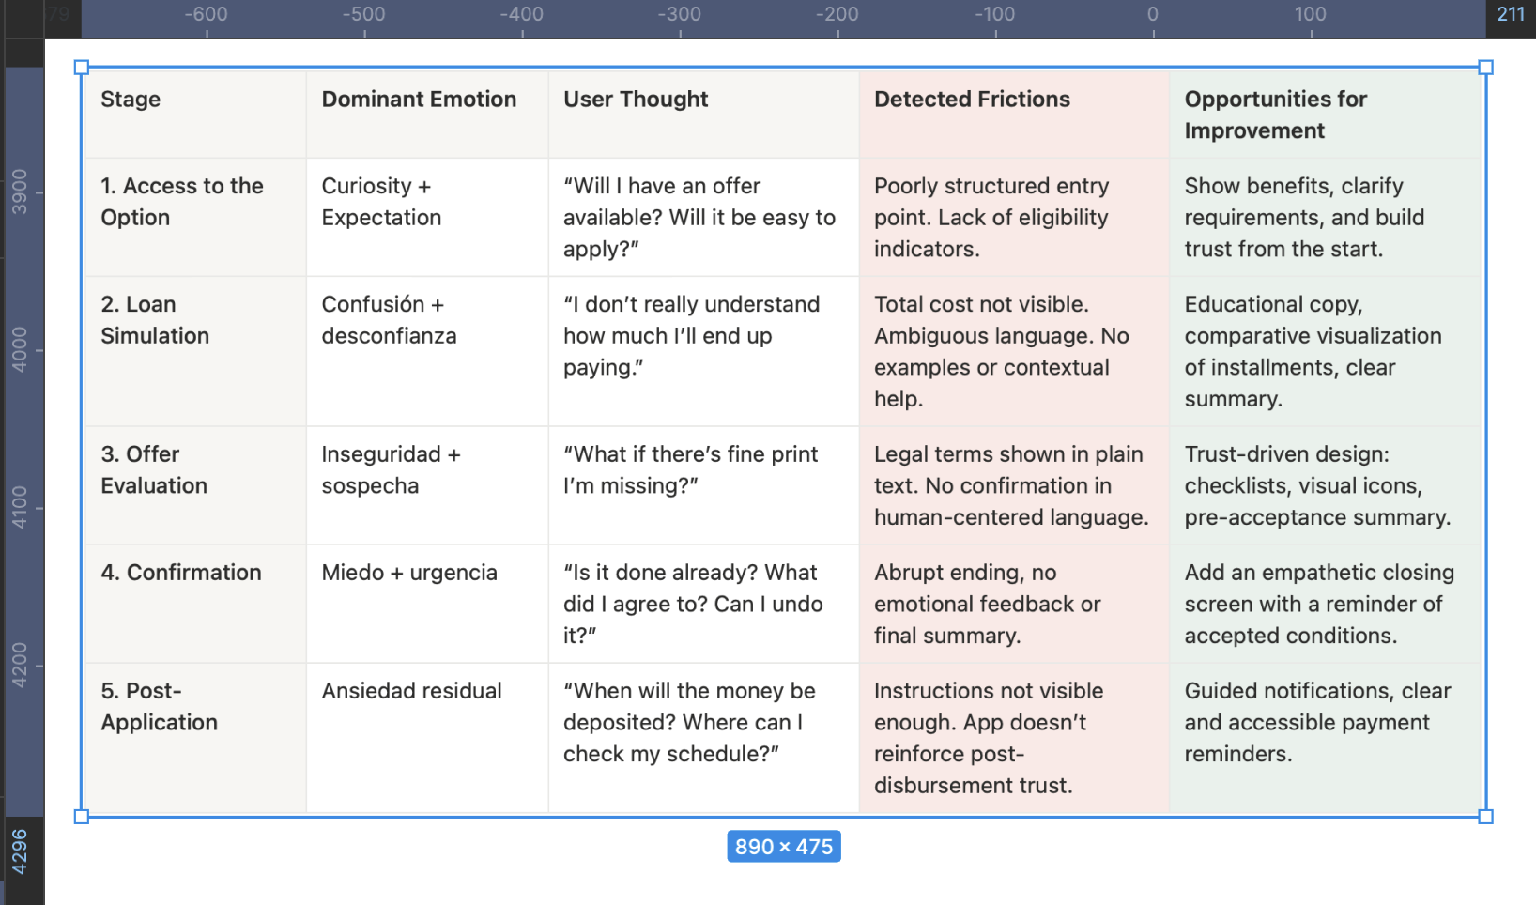Viewport: 1536px width, 905px height.
Task: Click the 4296 marker on vertical ruler
Action: pyautogui.click(x=20, y=851)
